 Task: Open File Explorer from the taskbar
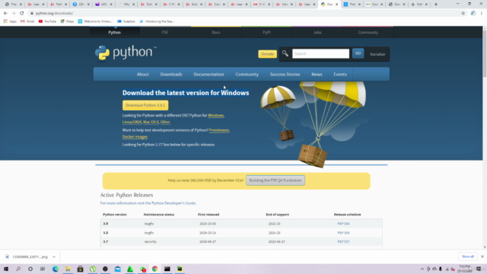(x=68, y=269)
